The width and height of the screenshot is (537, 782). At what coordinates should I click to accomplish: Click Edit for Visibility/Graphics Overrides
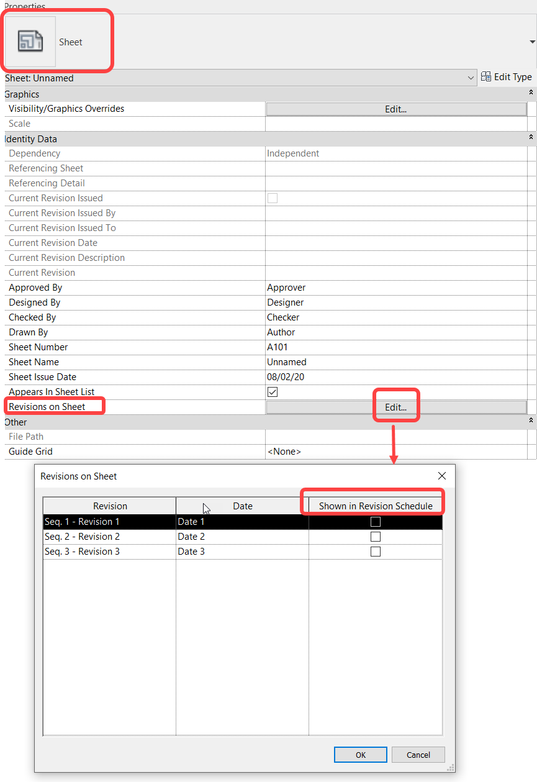pyautogui.click(x=395, y=109)
